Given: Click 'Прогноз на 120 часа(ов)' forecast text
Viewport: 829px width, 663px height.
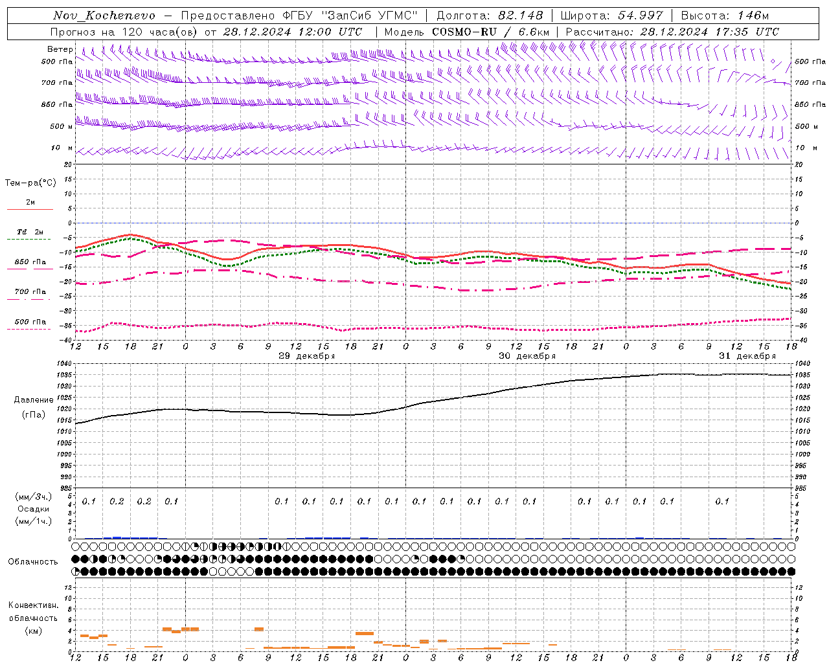Looking at the screenshot, I should [x=124, y=32].
